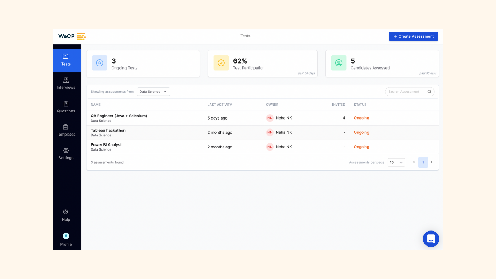
Task: Click the Ongoing Tests play icon
Action: click(99, 63)
